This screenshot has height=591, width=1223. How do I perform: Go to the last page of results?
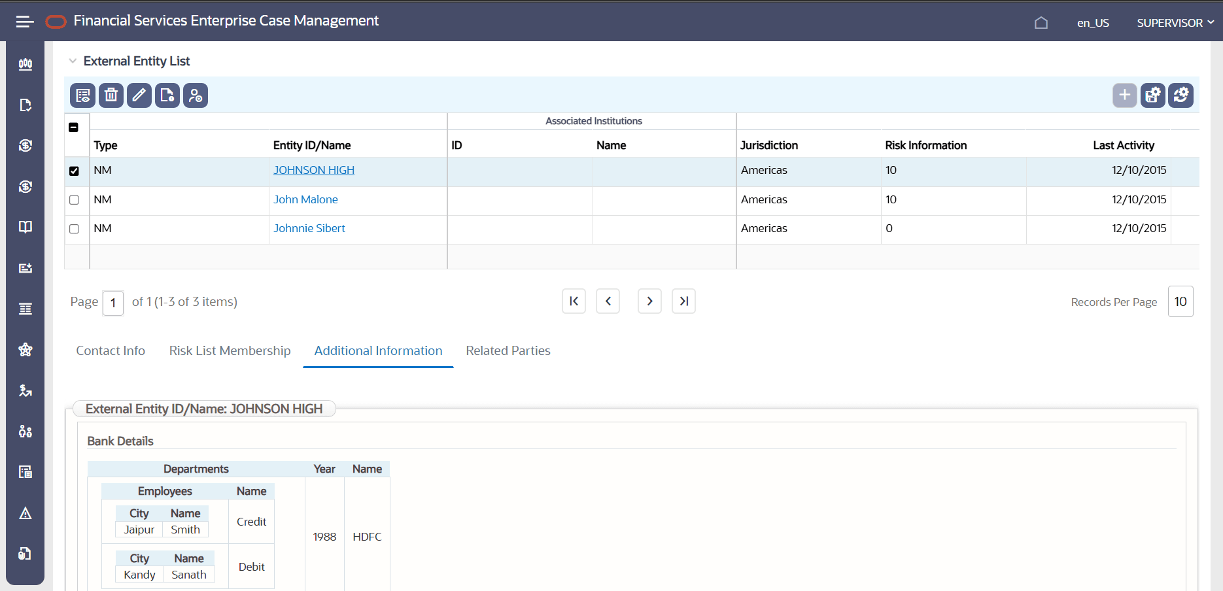pyautogui.click(x=683, y=301)
